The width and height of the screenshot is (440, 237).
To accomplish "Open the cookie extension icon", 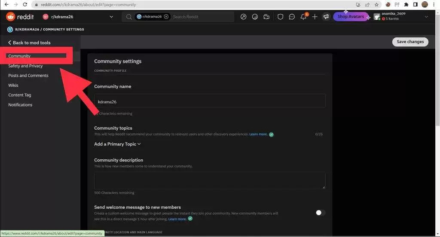I will pyautogui.click(x=388, y=4).
